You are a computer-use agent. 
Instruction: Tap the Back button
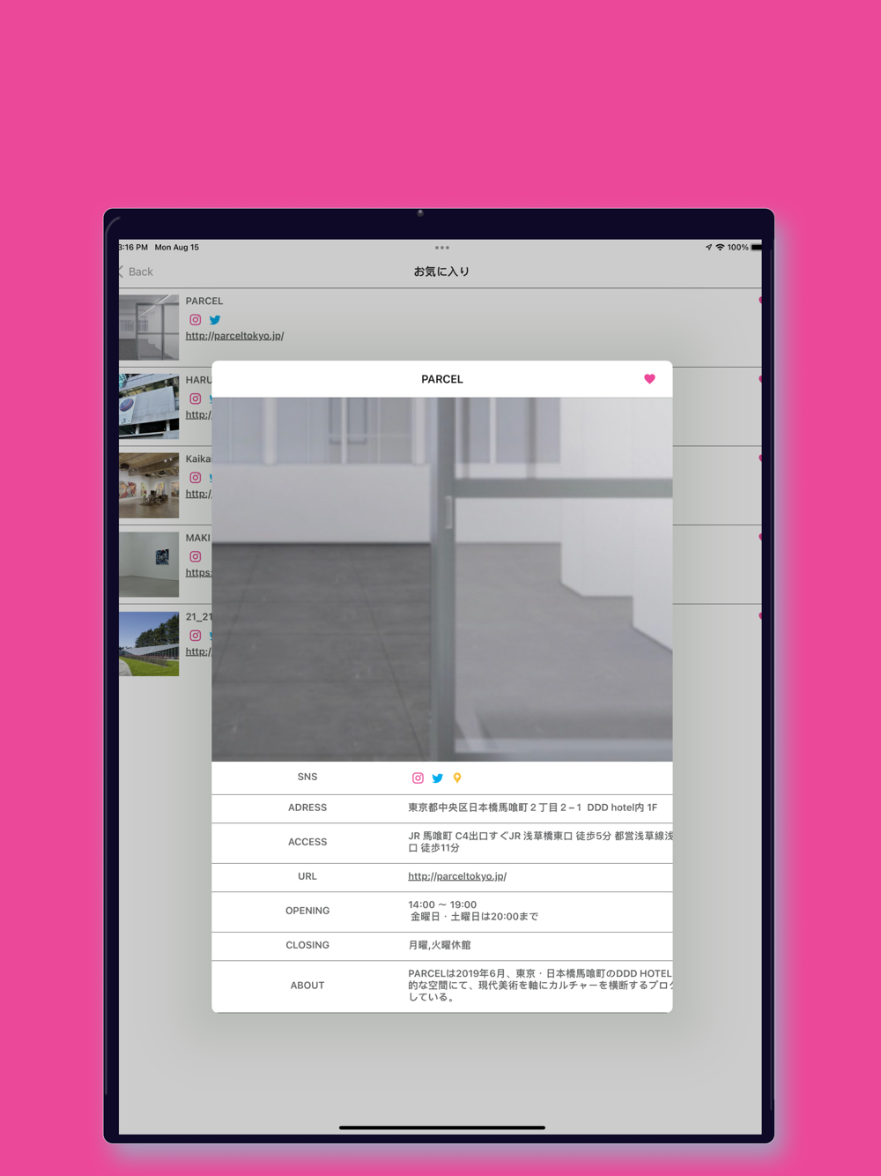(136, 272)
